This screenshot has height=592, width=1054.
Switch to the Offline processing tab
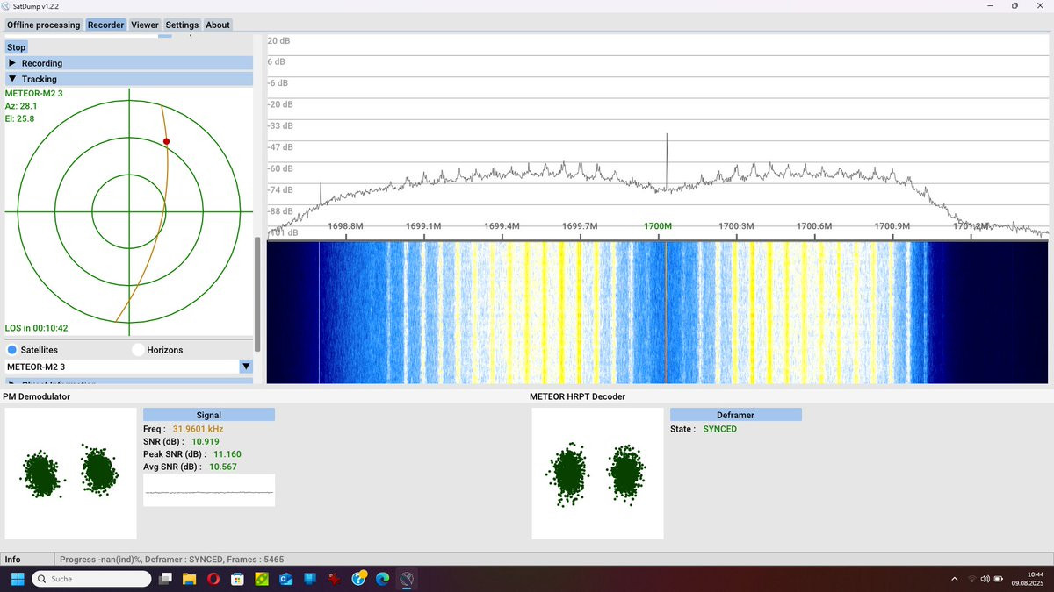44,25
